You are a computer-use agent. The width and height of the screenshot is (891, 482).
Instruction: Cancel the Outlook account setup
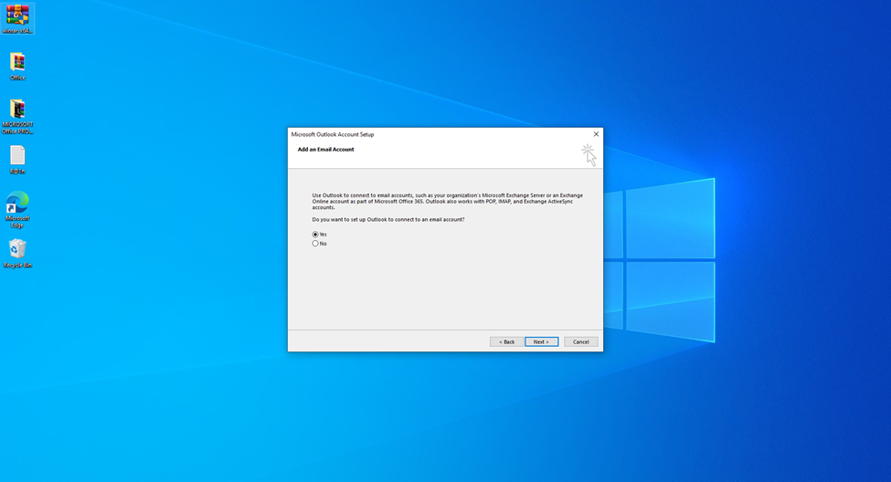point(580,341)
